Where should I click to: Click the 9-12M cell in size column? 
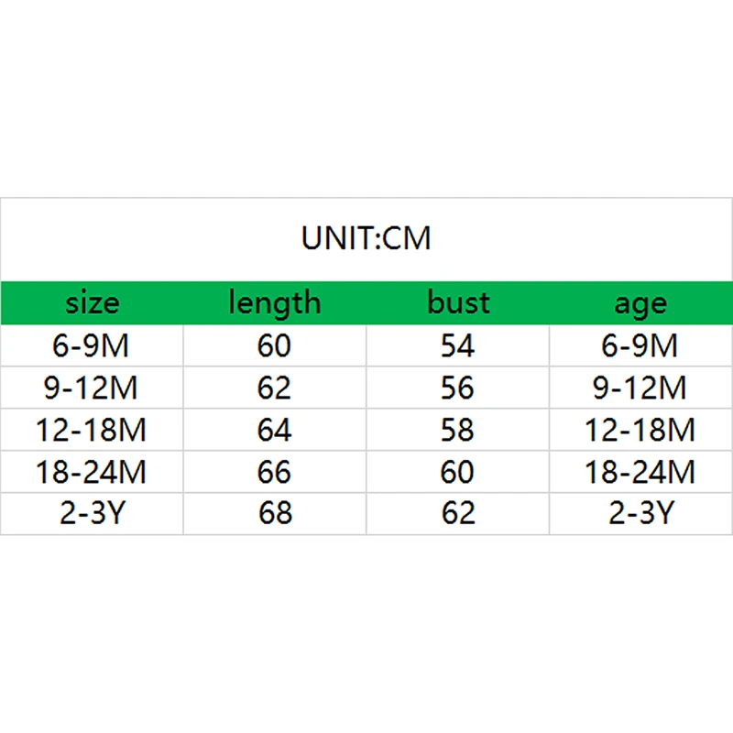point(92,388)
